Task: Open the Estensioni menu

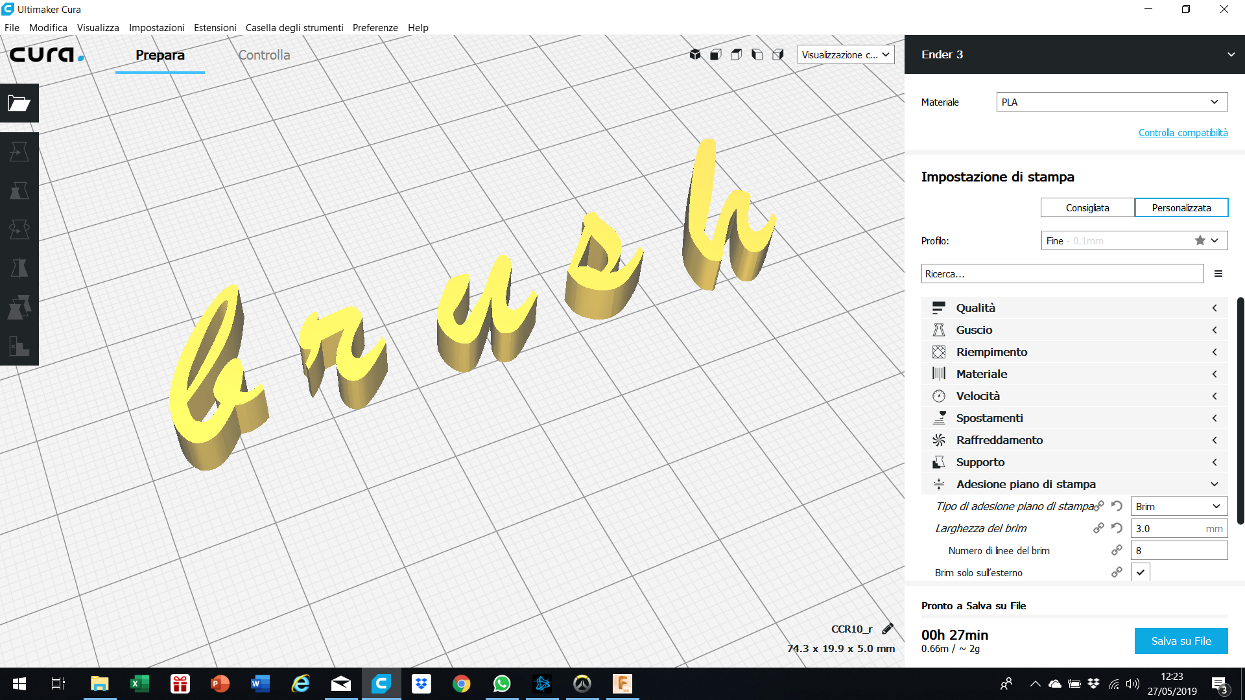Action: pyautogui.click(x=215, y=27)
